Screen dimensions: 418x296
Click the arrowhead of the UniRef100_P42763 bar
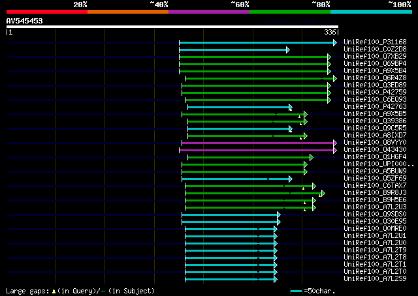pyautogui.click(x=290, y=107)
